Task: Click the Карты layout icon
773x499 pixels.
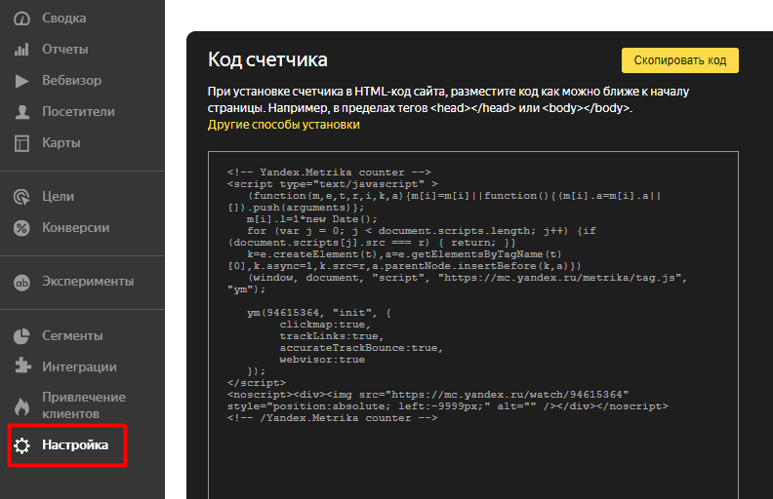Action: coord(21,143)
